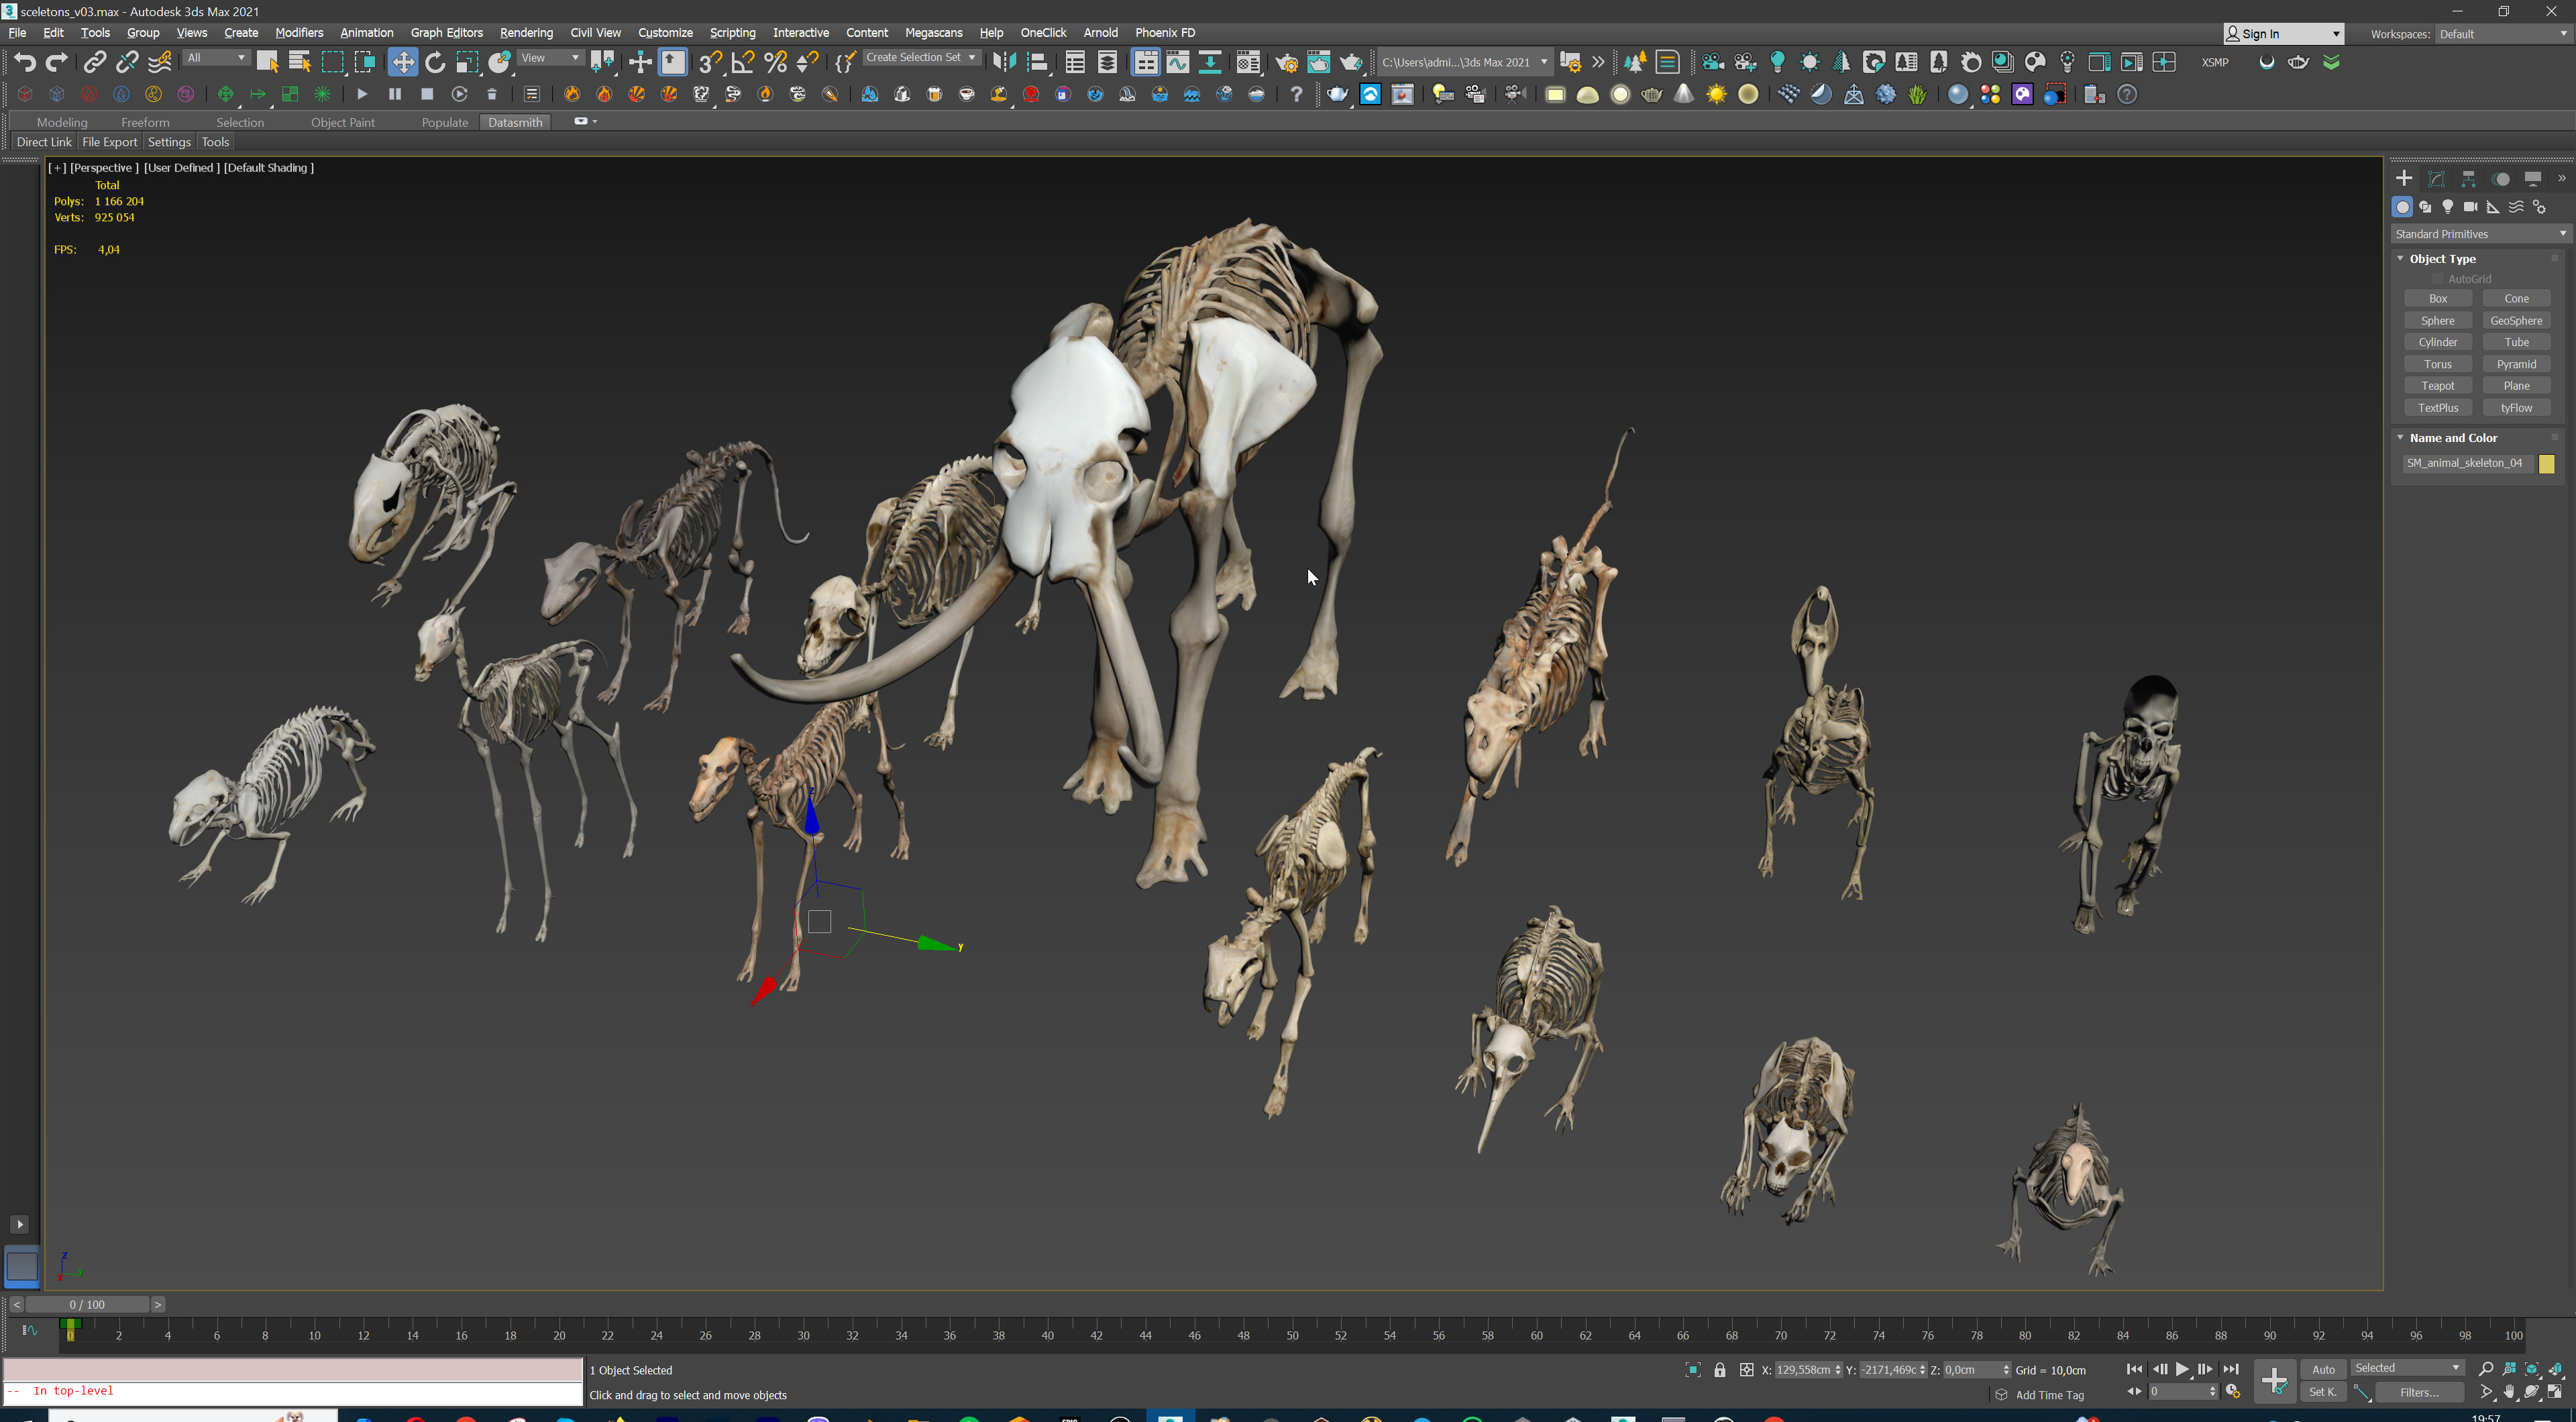Click the Set K. button
Viewport: 2576px width, 1422px height.
point(2322,1392)
